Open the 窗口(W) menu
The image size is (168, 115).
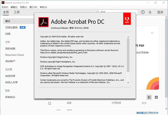(x=33, y=7)
